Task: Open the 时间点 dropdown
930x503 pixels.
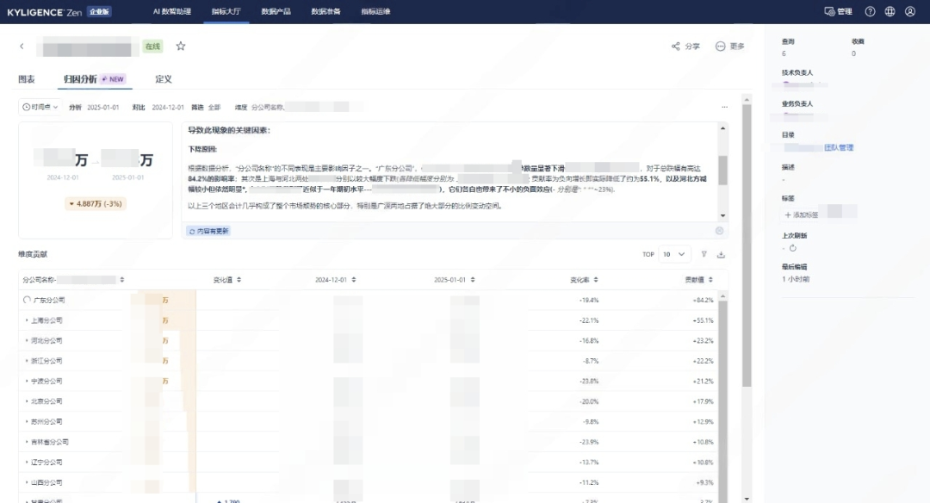Action: [40, 108]
